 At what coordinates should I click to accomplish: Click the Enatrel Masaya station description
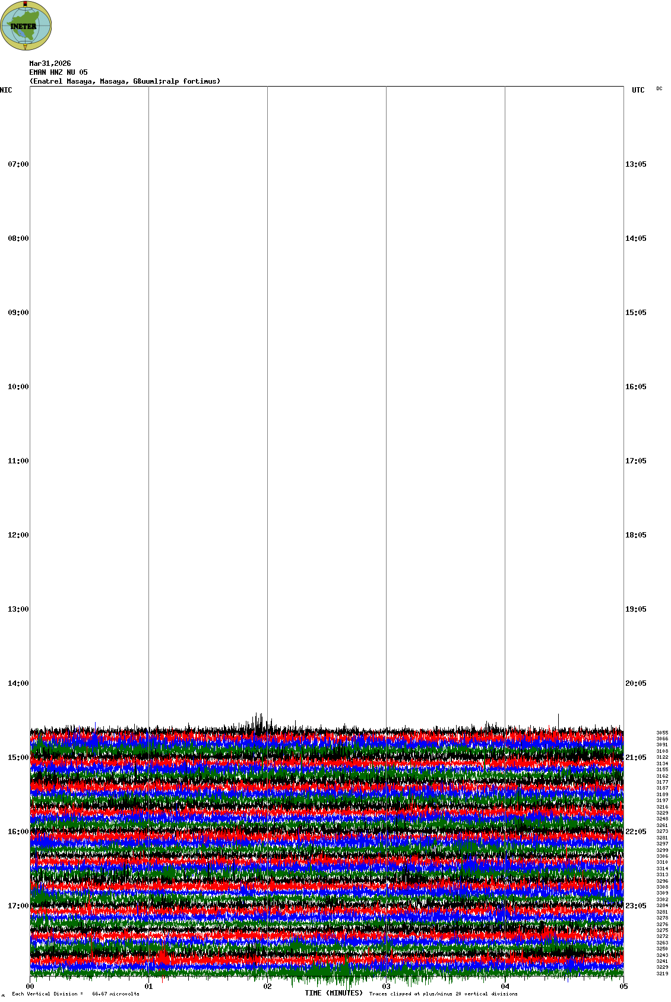[x=125, y=81]
